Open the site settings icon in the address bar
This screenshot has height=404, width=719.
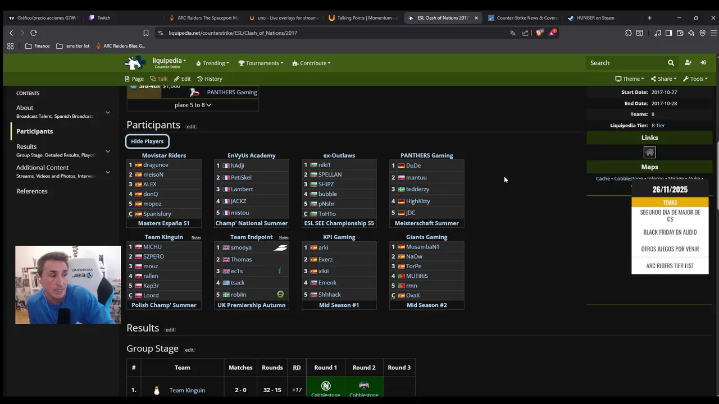pos(160,33)
